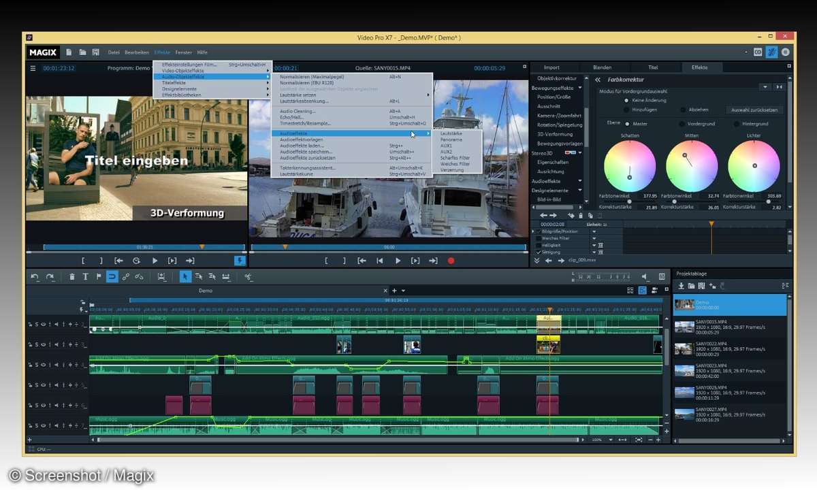Select Kamera-/Zoomfahrt in the effects list
Image resolution: width=817 pixels, height=490 pixels.
[560, 116]
